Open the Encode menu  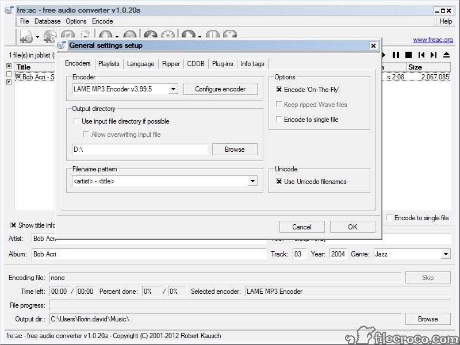click(x=102, y=21)
